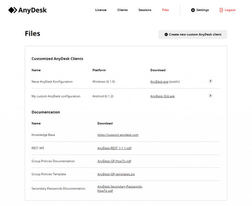The height and width of the screenshot is (206, 252).
Task: Click 'Windows (6.1.0)' platform cell
Action: (104, 81)
